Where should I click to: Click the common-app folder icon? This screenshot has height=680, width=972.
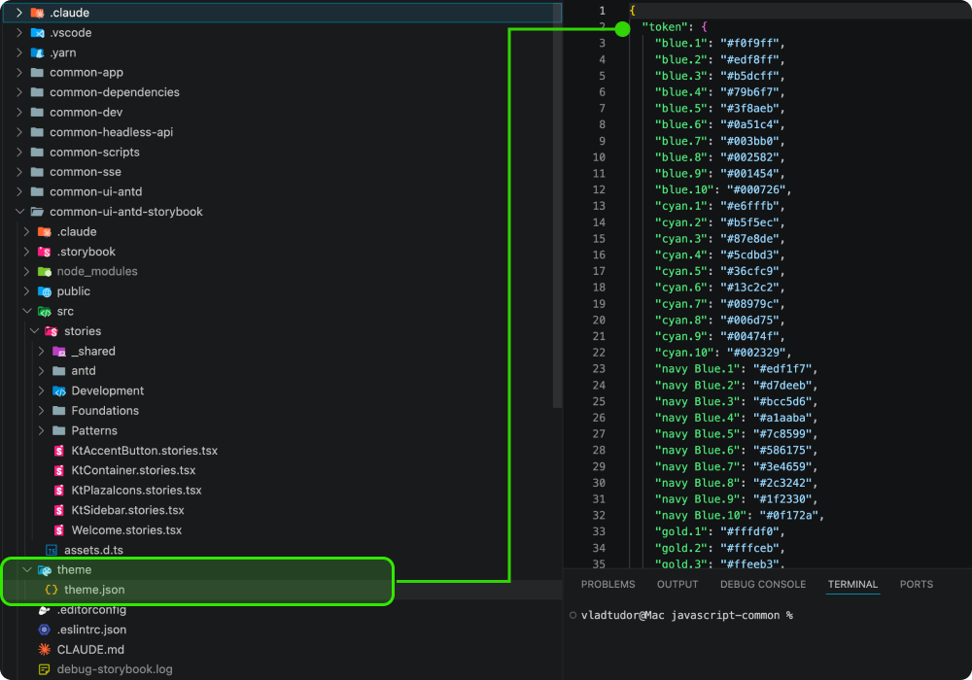(37, 73)
